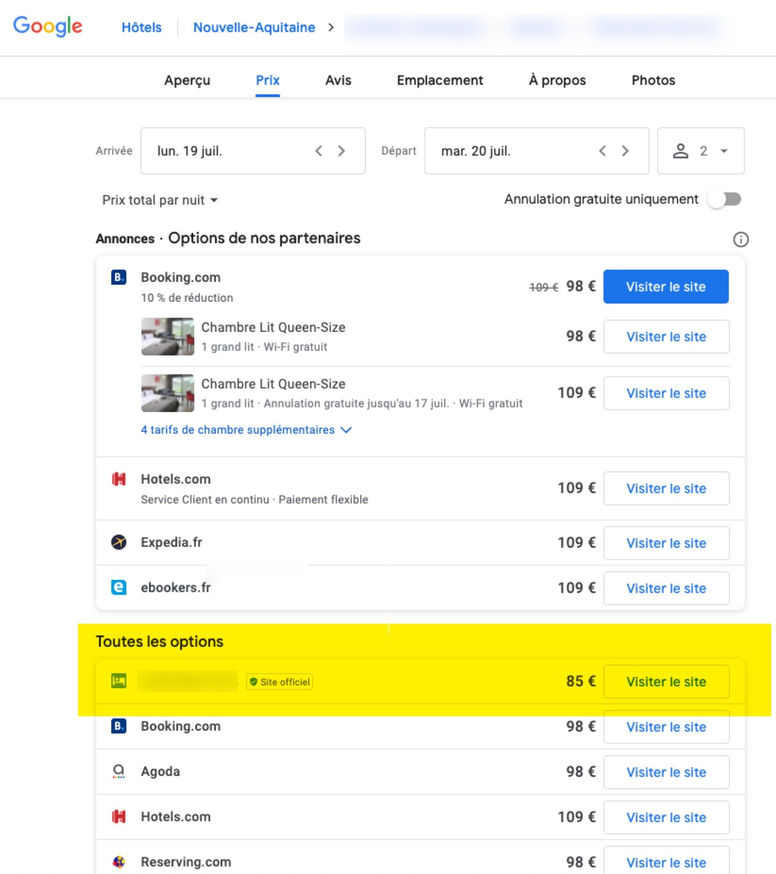The width and height of the screenshot is (776, 874).
Task: Open first Queen-Size room thumbnail
Action: pyautogui.click(x=167, y=337)
